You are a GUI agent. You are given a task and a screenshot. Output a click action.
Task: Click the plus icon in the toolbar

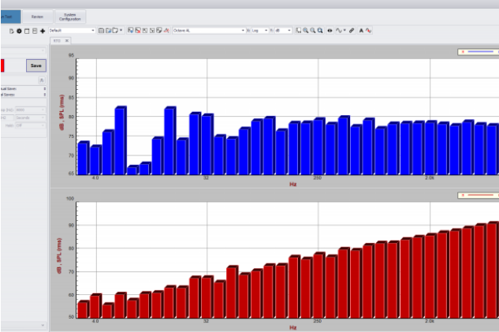click(43, 30)
